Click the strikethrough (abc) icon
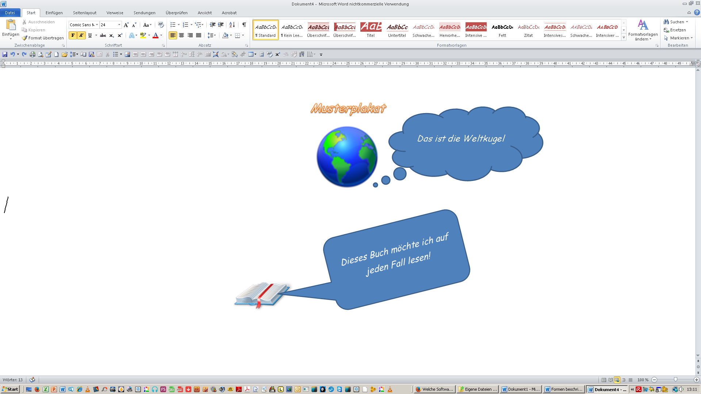The image size is (701, 394). click(103, 35)
